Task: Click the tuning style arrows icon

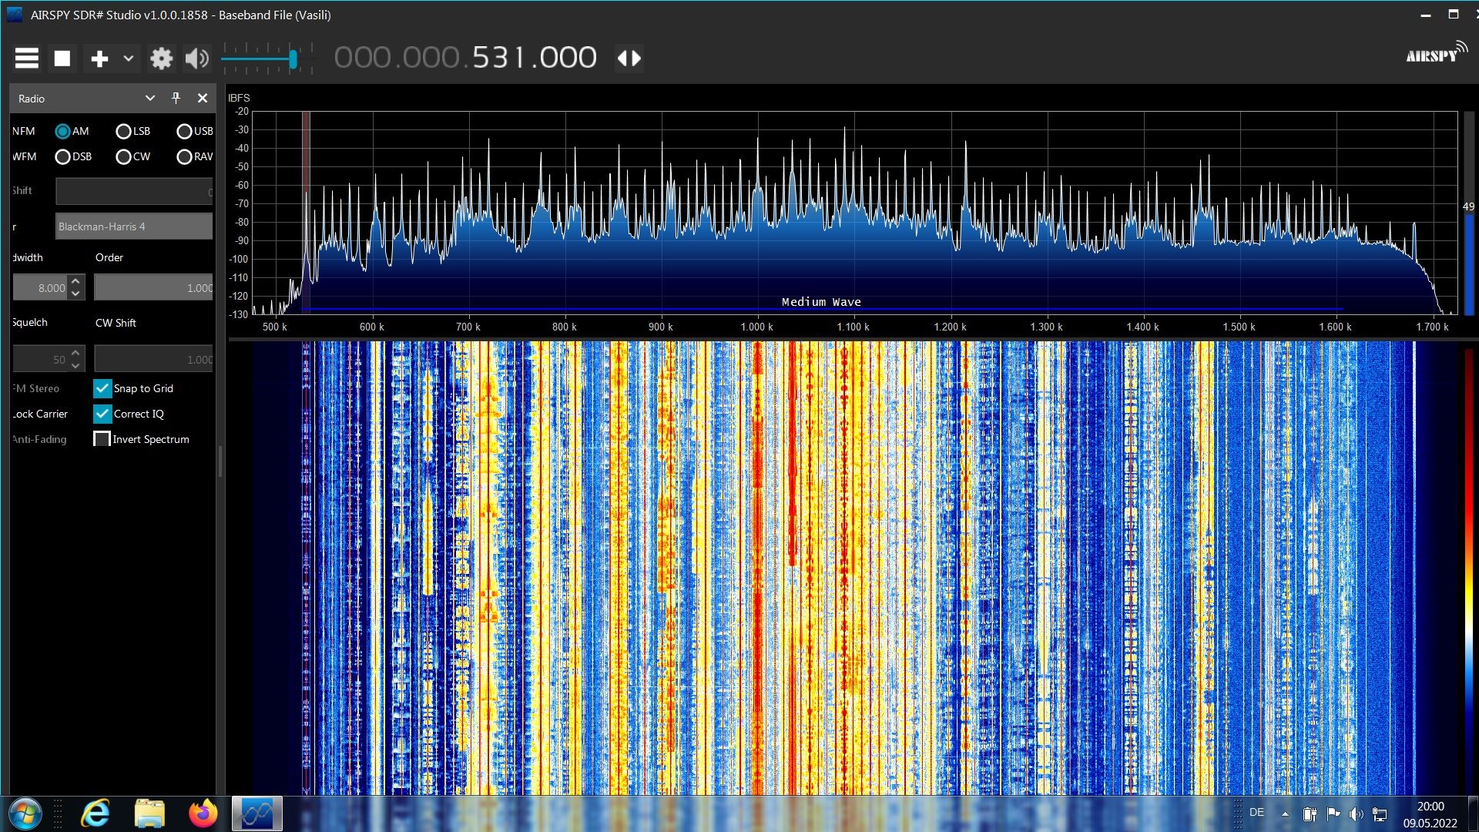Action: 629,59
